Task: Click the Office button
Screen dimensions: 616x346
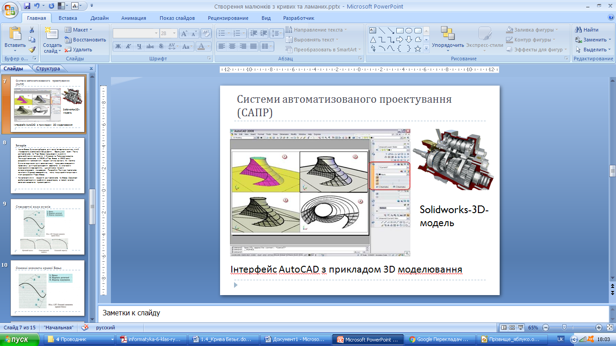Action: [x=9, y=9]
